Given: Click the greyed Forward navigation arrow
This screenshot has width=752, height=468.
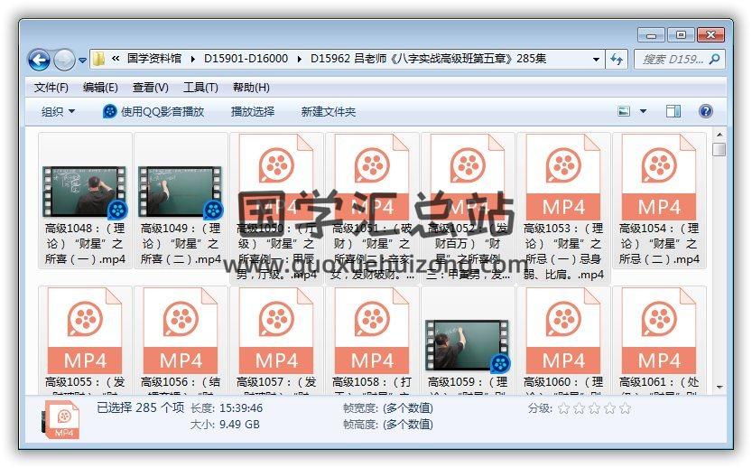Looking at the screenshot, I should point(64,60).
